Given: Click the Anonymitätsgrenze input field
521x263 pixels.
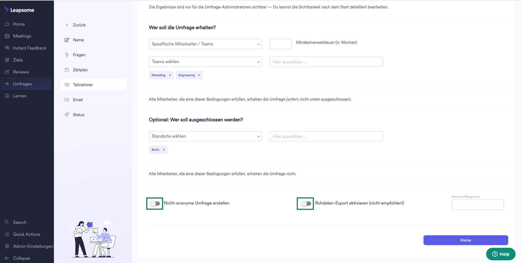Looking at the screenshot, I should 477,205.
